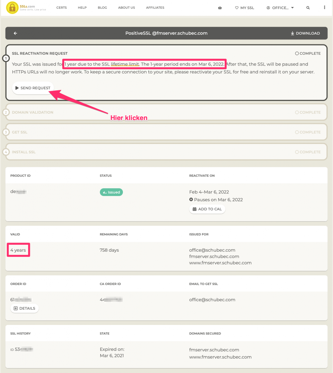Viewport: 333px width, 373px height.
Task: Toggle COMPLETE on Domain Validation step
Action: (308, 112)
